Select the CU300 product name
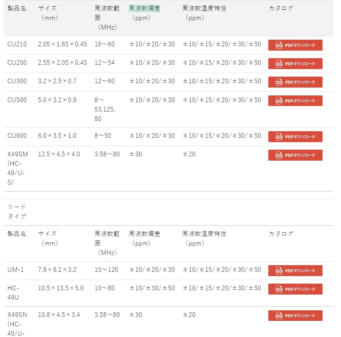Image resolution: width=341 pixels, height=337 pixels. tap(17, 81)
